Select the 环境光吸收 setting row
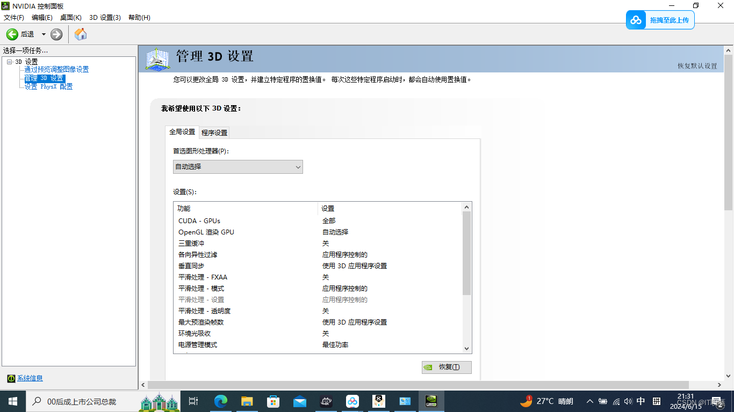This screenshot has width=734, height=412. 317,334
